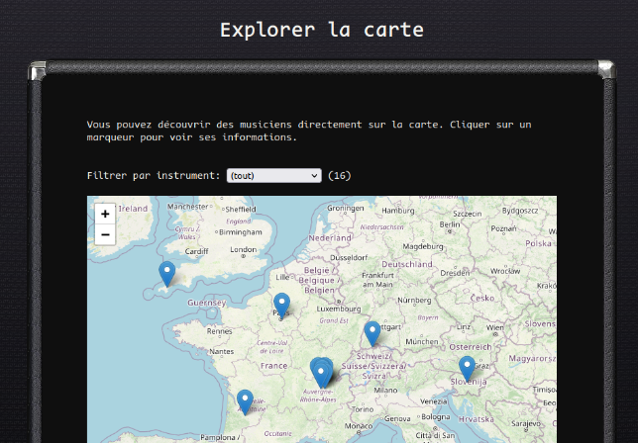Click Milano on the map
Screen dimensions: 638x443
[x=384, y=391]
